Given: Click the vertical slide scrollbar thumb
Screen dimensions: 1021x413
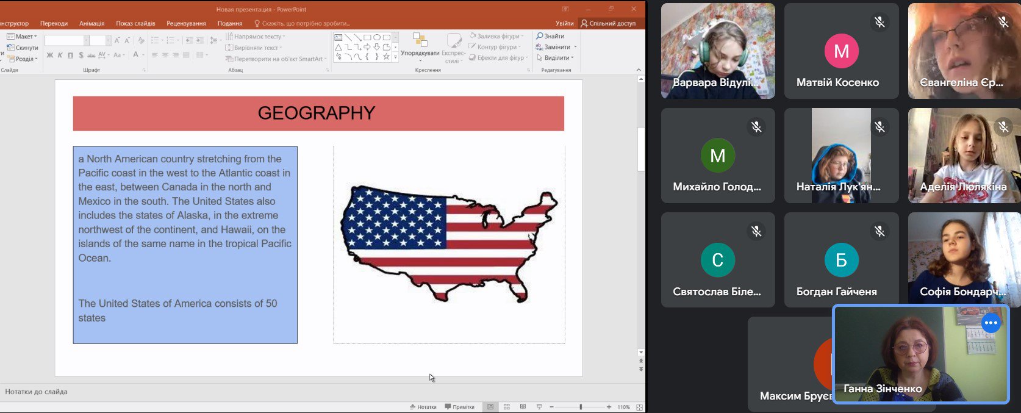Looking at the screenshot, I should click(x=641, y=149).
